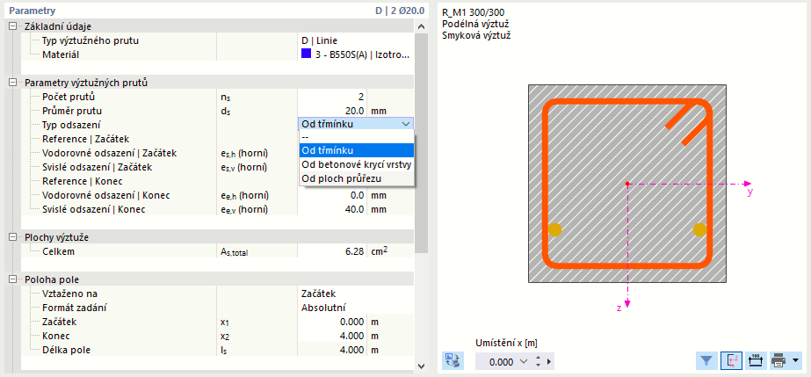Click the 'Začátek' value of Vztaženo na
Screen dimensions: 811x377
pyautogui.click(x=319, y=294)
